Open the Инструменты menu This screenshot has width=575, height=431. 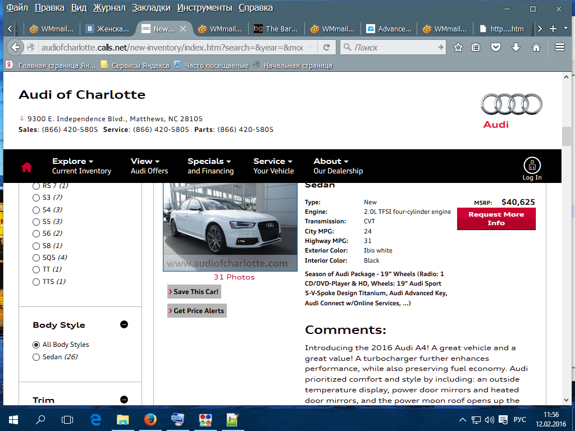tap(204, 8)
